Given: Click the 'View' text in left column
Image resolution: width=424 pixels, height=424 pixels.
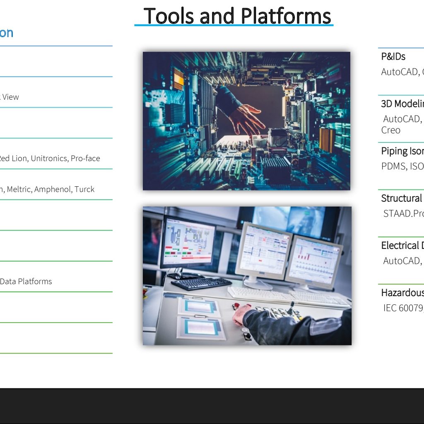Looking at the screenshot, I should pos(10,97).
